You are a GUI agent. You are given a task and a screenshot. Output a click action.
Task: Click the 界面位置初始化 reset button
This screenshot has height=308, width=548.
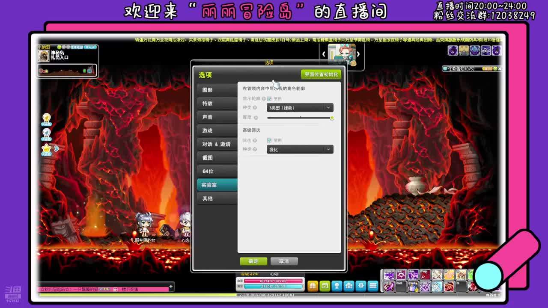pyautogui.click(x=321, y=74)
